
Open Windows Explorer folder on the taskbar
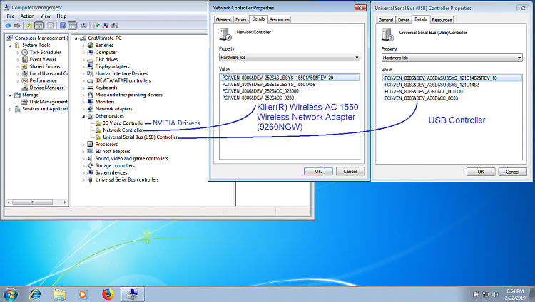click(59, 294)
